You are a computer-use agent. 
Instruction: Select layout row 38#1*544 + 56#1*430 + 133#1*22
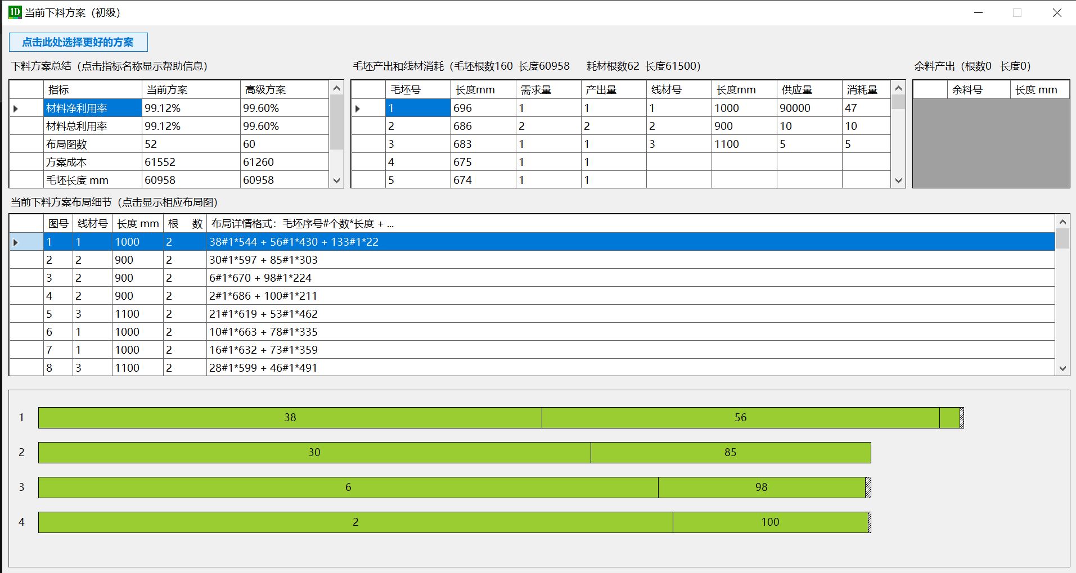click(x=532, y=242)
